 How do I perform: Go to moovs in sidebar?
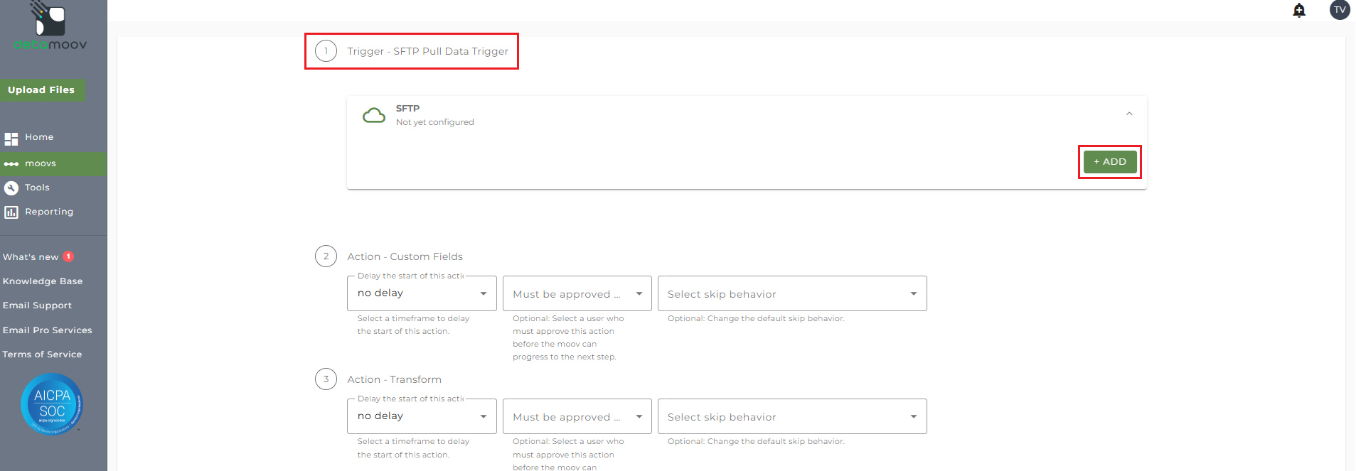pyautogui.click(x=41, y=163)
